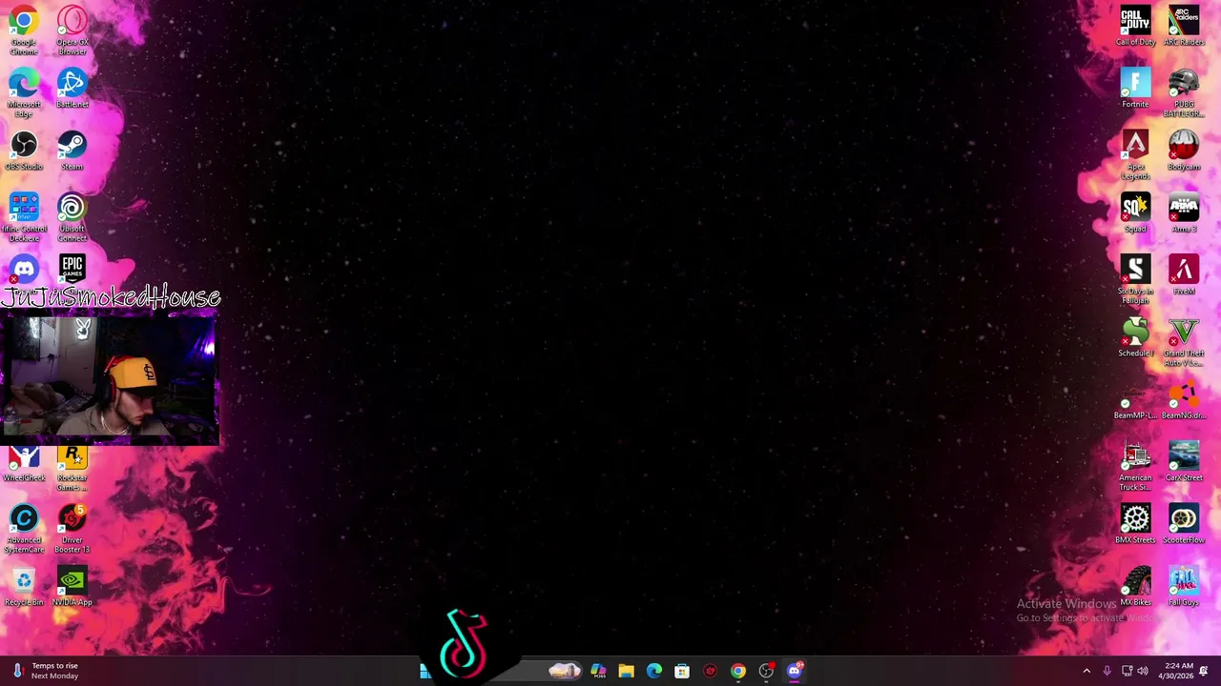Open BeamNG.drive desktop icon

pos(1184,399)
